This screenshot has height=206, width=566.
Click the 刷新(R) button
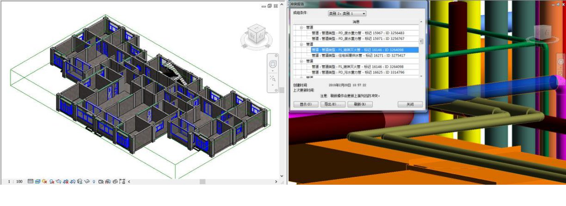coord(360,104)
